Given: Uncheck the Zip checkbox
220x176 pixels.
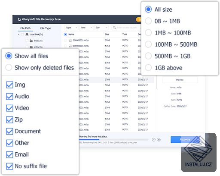Looking at the screenshot, I should [9, 120].
